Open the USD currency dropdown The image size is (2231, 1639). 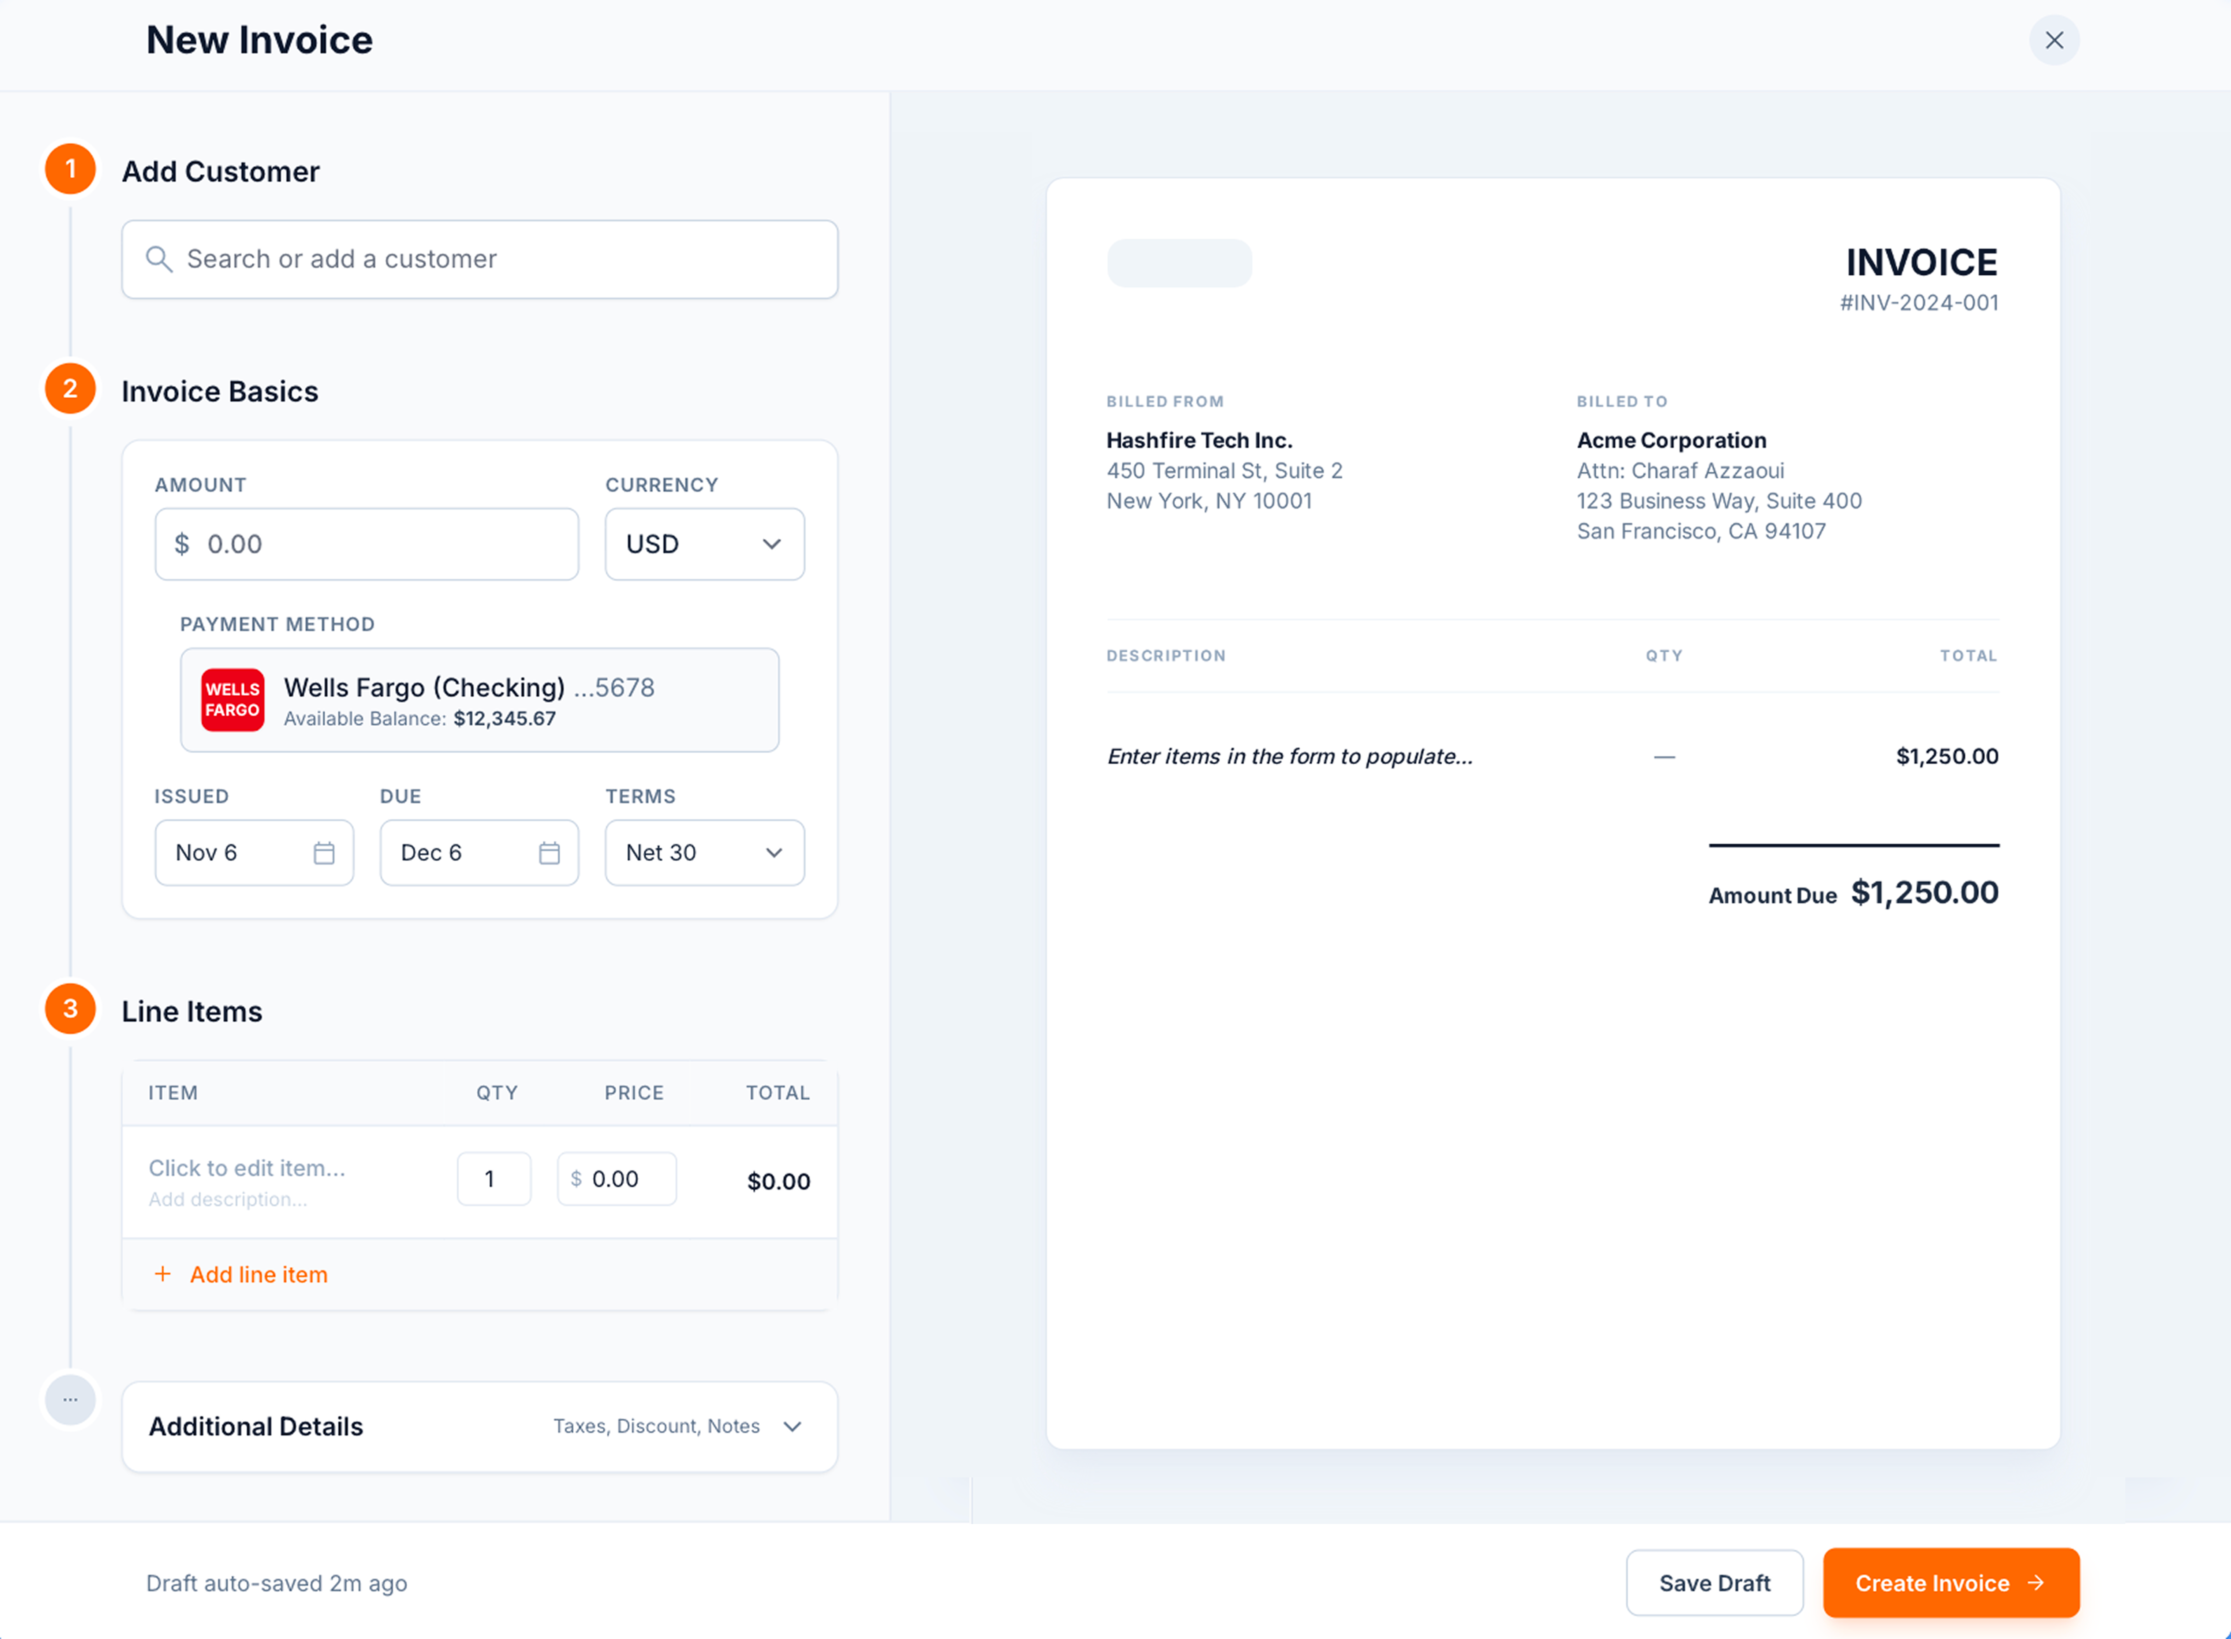coord(704,544)
